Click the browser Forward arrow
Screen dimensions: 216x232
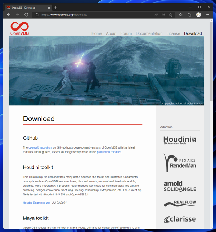tap(18, 15)
